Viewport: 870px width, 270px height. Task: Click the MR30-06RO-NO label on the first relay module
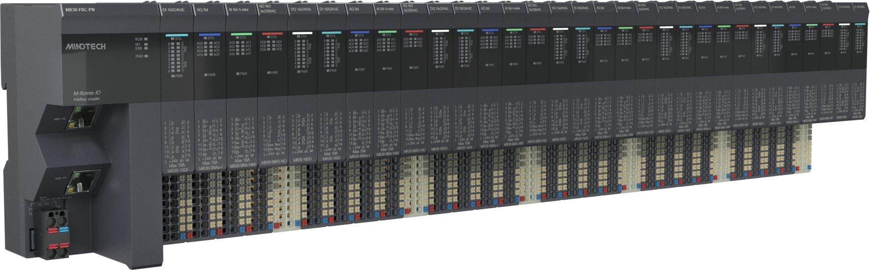point(274,162)
